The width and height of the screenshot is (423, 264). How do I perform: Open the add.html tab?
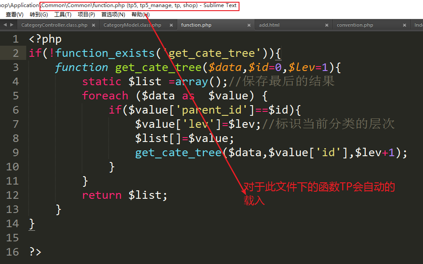click(x=269, y=25)
